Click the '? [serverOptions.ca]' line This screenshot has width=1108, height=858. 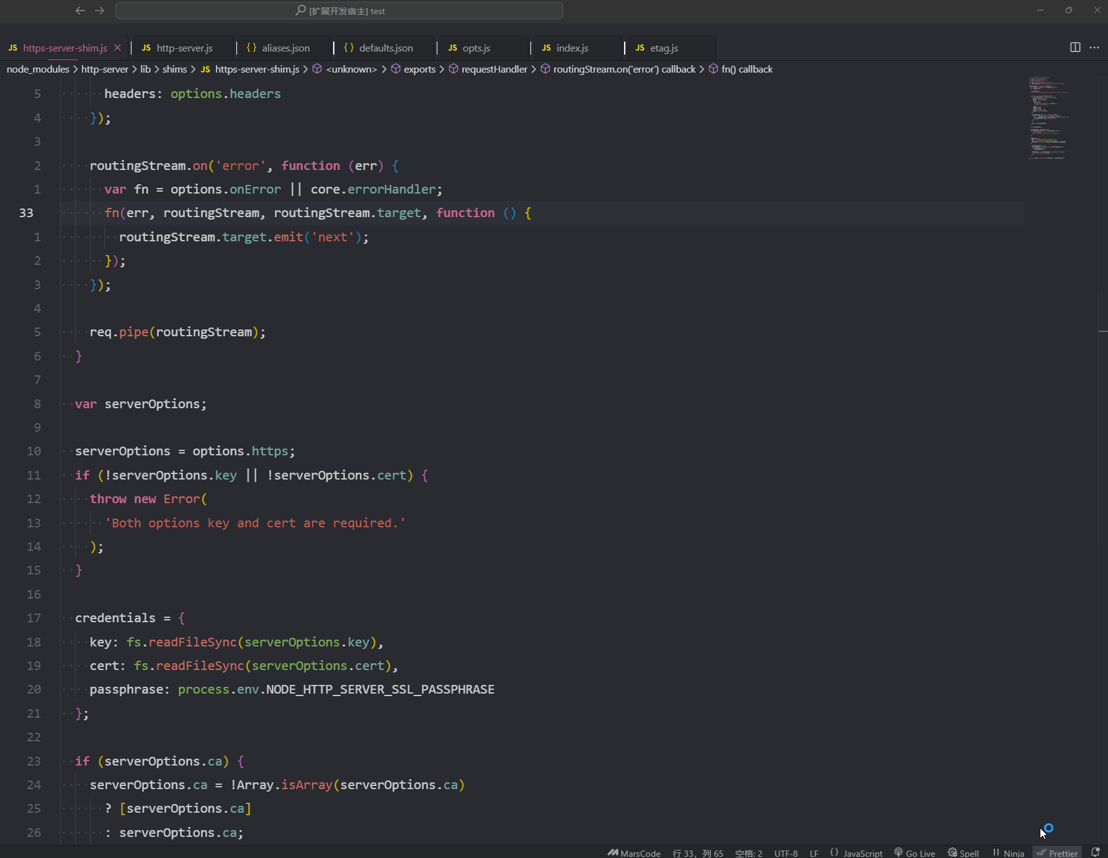pyautogui.click(x=178, y=808)
